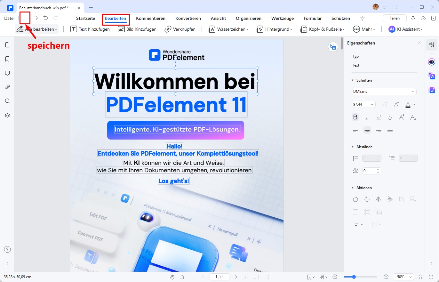Click the save icon in the quick toolbar
This screenshot has width=439, height=282.
[x=25, y=18]
